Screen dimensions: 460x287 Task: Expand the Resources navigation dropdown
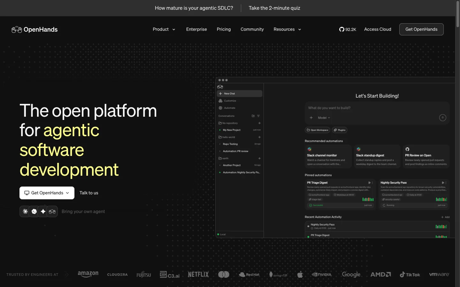pyautogui.click(x=287, y=29)
